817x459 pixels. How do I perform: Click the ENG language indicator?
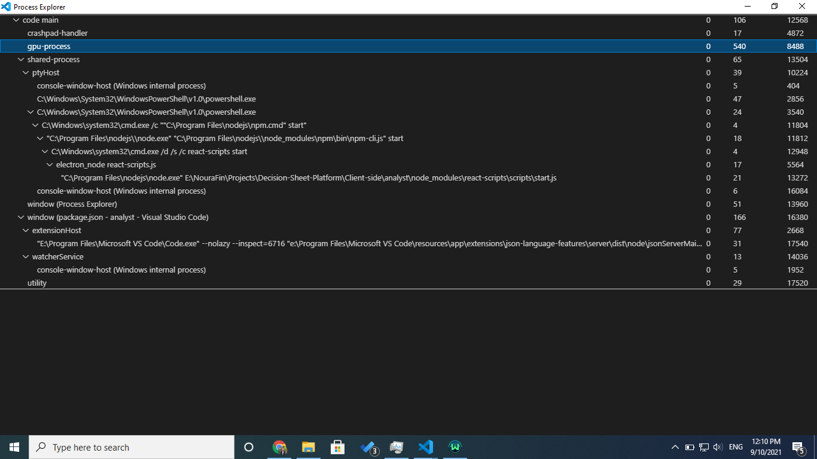pos(735,447)
